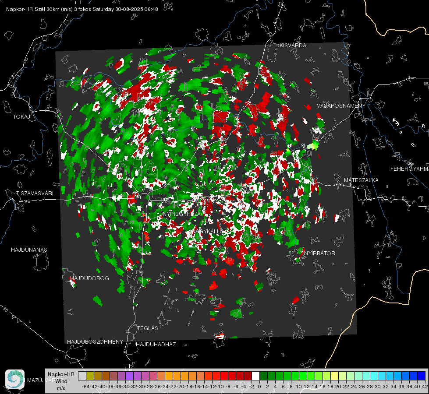Click the NYÍREGYHÁZA town label
Image resolution: width=429 pixels, height=394 pixels.
182,214
